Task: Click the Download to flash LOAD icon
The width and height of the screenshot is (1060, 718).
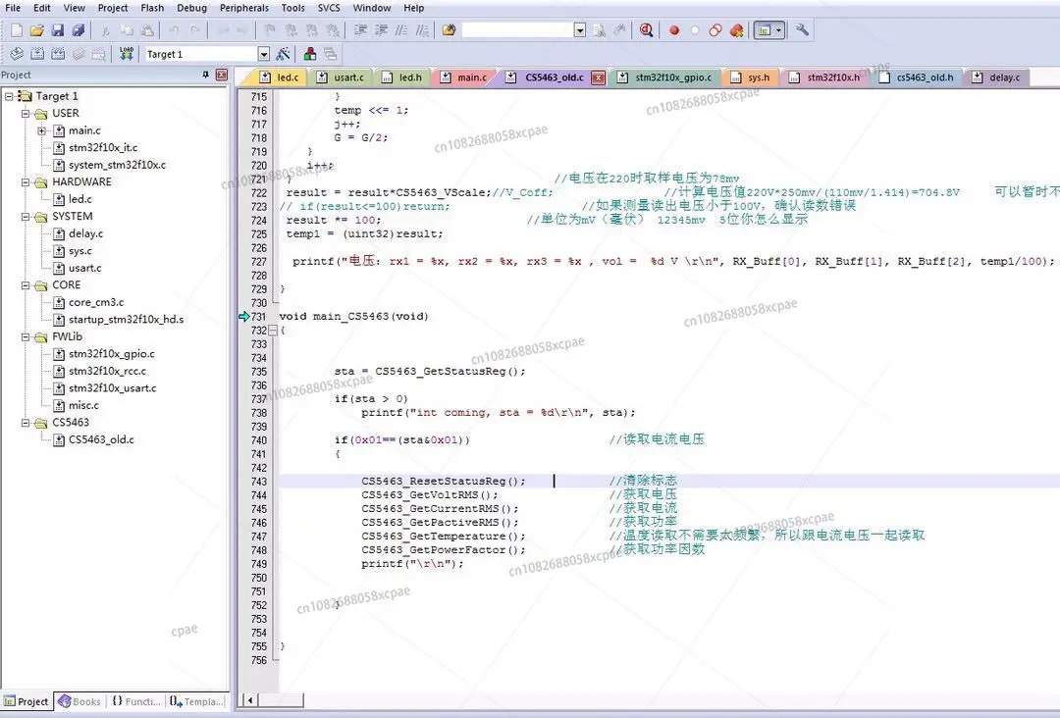Action: click(x=127, y=54)
